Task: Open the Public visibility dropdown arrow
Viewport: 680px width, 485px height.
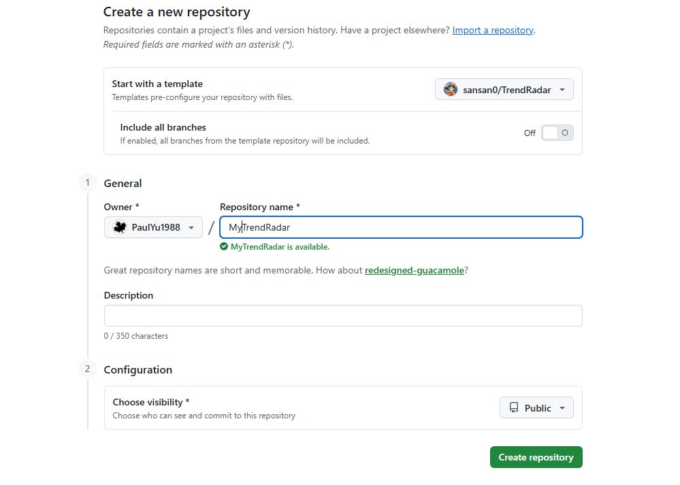Action: tap(562, 408)
